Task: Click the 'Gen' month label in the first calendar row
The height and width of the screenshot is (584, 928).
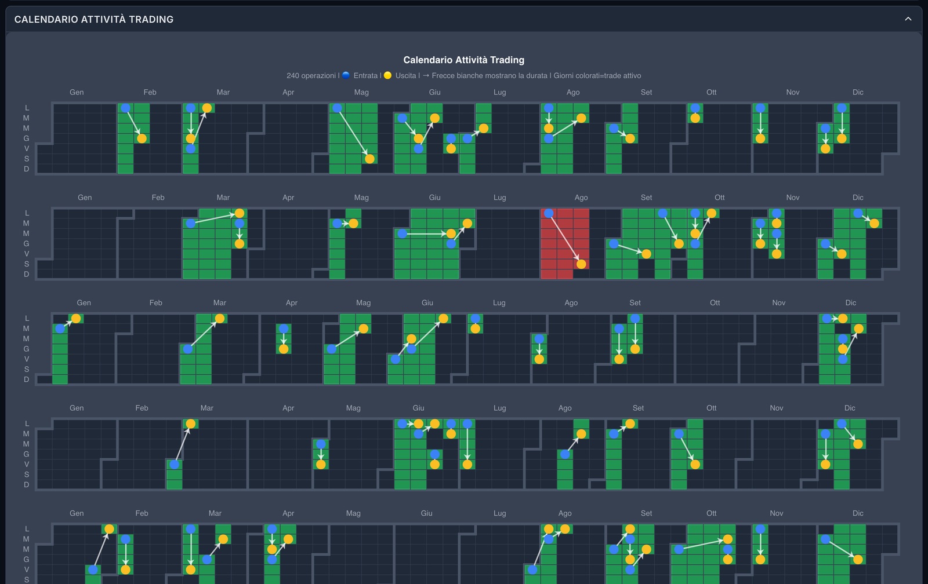Action: 77,92
